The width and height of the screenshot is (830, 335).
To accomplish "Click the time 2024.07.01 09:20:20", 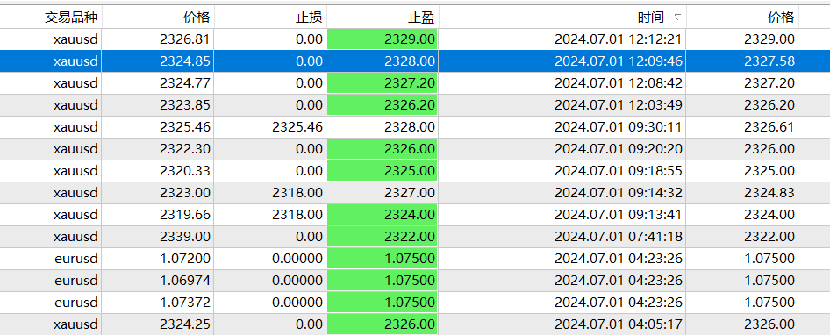I will click(x=619, y=149).
